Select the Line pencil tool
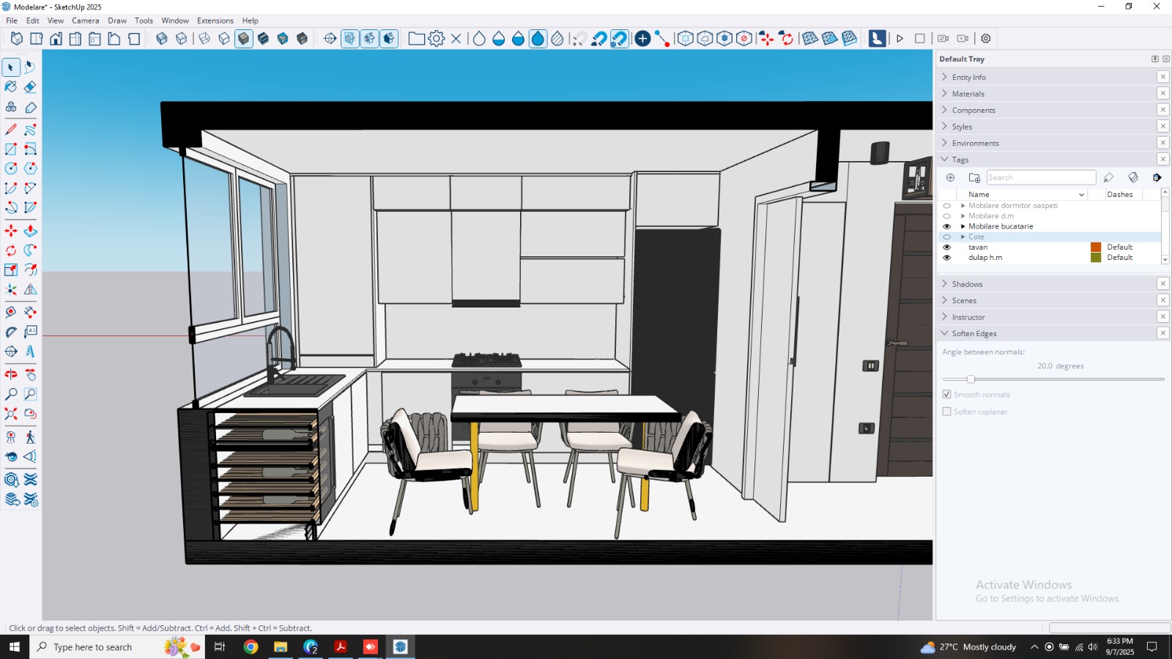 [x=11, y=130]
